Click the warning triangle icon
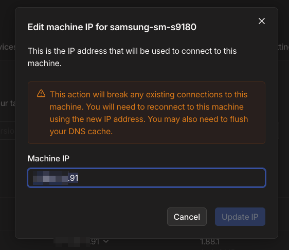The image size is (289, 250). click(41, 93)
